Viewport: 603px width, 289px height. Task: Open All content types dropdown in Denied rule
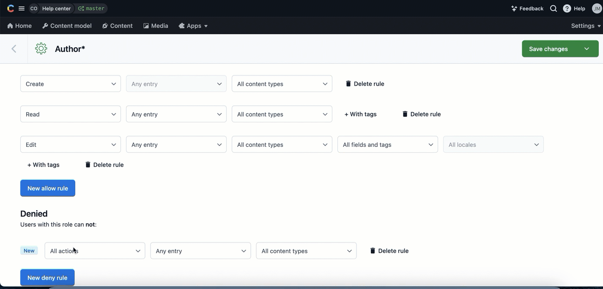[x=306, y=251]
